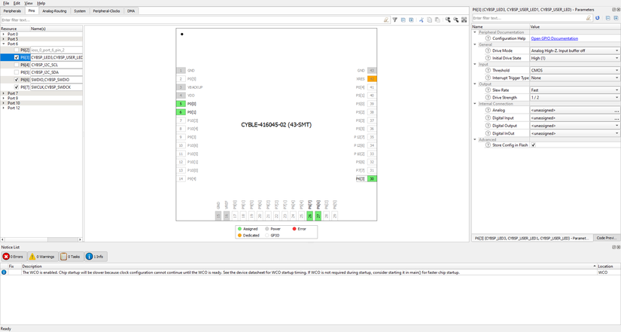
Task: Open help icon beside Store Config in Flash
Action: point(488,145)
